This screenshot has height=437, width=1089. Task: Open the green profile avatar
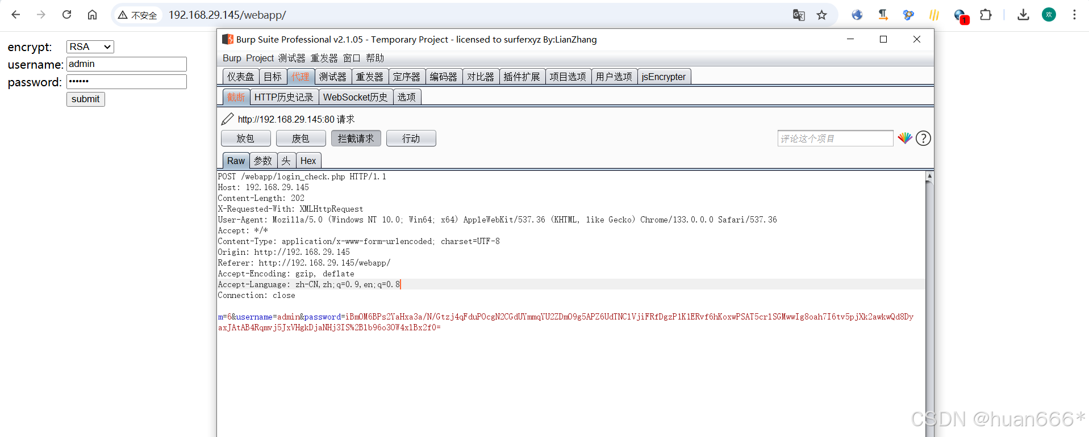[x=1049, y=15]
